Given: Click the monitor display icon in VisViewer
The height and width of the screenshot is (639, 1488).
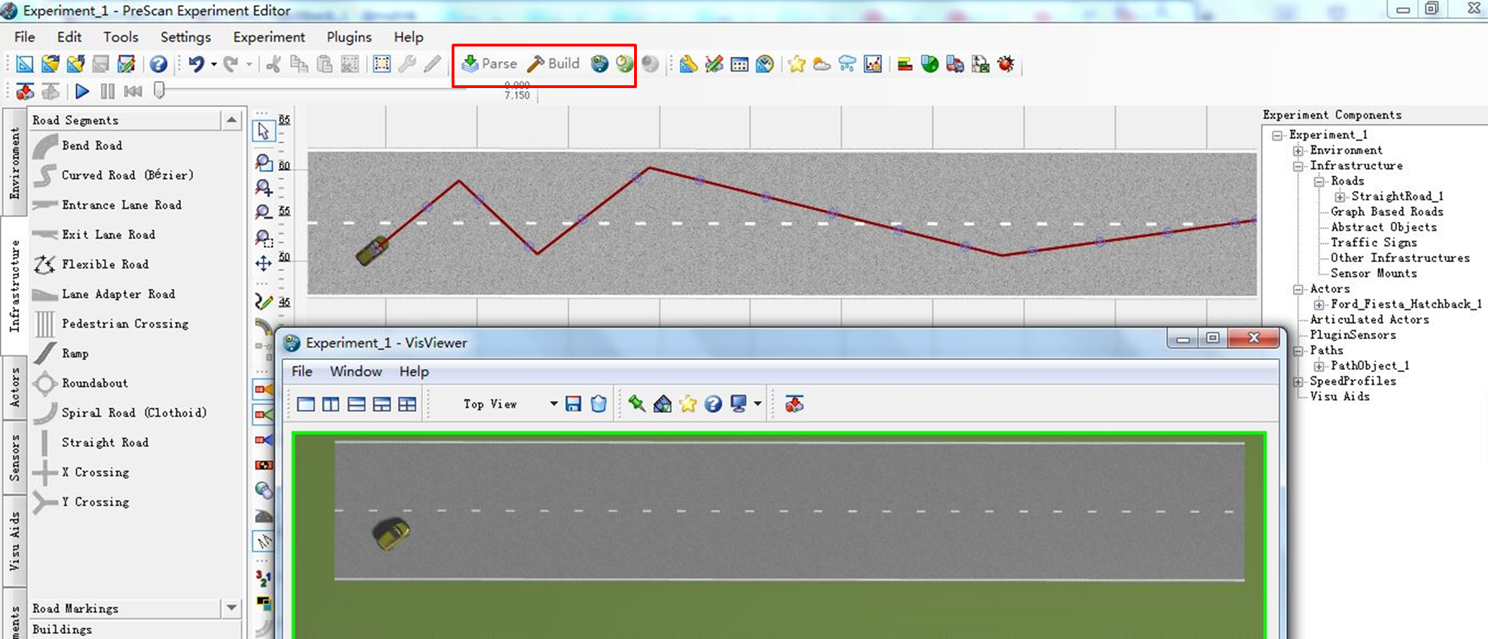Looking at the screenshot, I should [738, 404].
